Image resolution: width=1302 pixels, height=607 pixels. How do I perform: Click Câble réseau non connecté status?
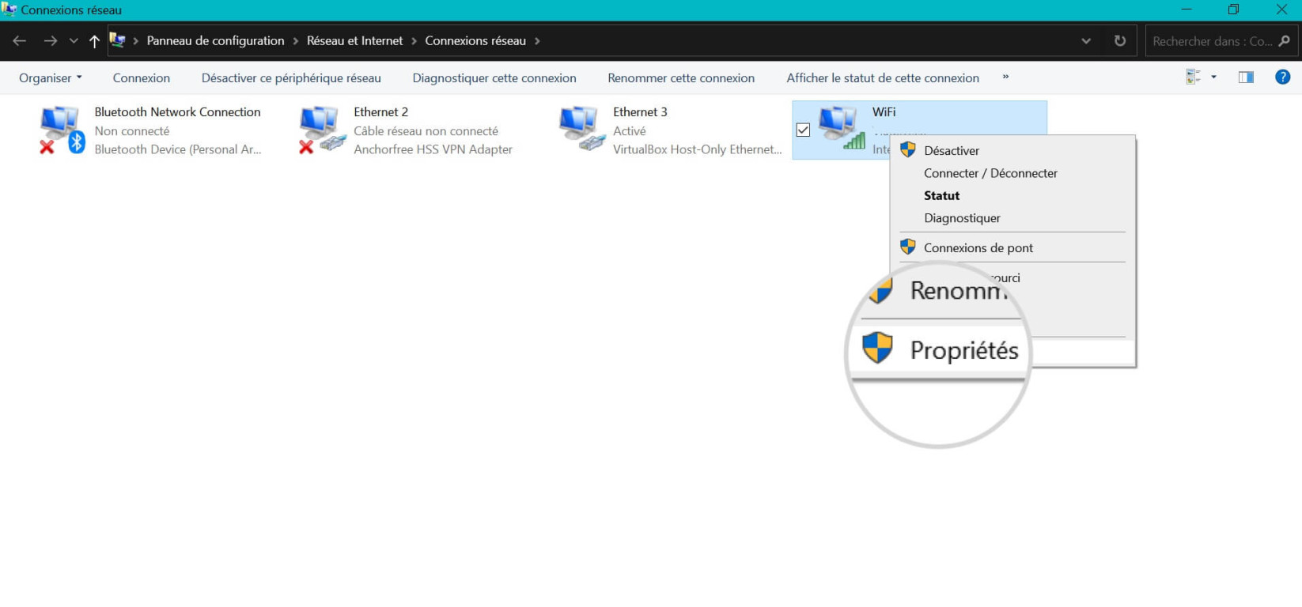[x=426, y=131]
